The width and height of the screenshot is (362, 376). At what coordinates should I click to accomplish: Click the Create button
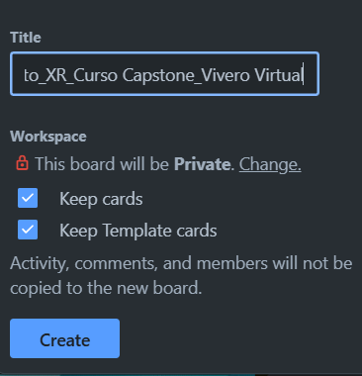tap(64, 338)
